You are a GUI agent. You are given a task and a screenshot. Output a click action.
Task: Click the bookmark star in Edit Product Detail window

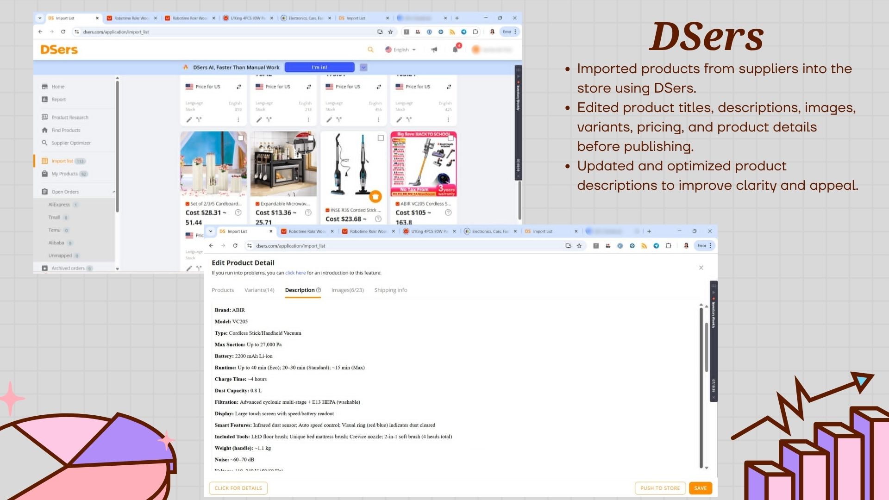click(579, 246)
